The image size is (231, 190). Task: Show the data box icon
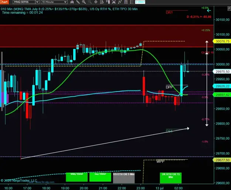click(x=102, y=2)
